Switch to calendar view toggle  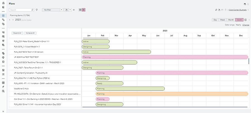click(84, 10)
